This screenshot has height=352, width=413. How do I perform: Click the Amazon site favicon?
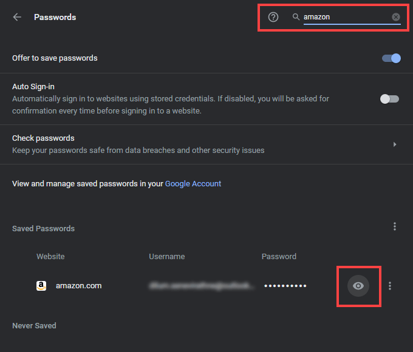41,286
